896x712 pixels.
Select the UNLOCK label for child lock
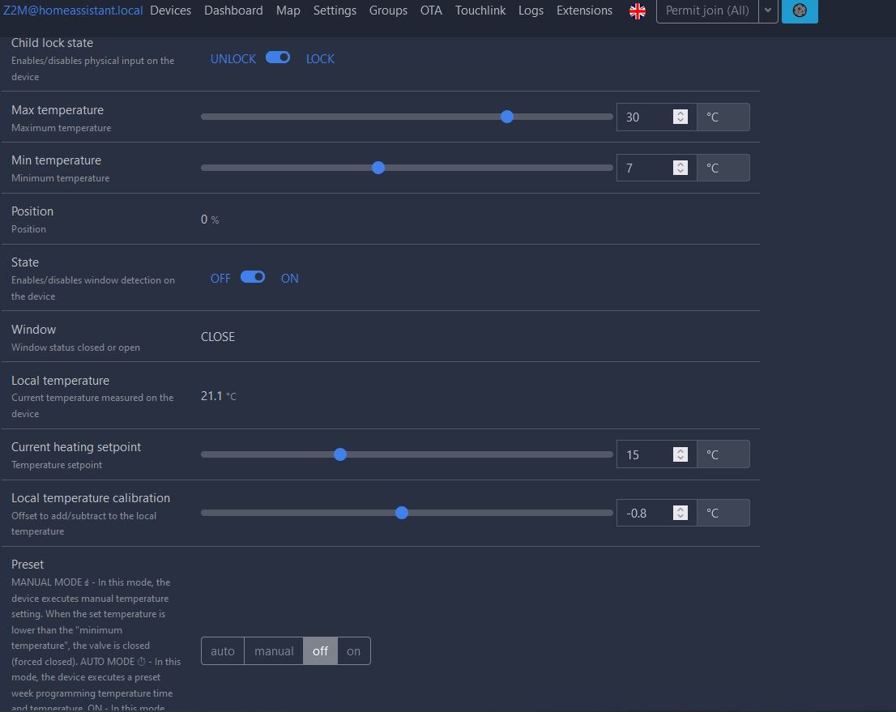[x=233, y=59]
